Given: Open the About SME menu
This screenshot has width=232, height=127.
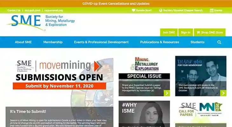Looking at the screenshot, I should pyautogui.click(x=23, y=42).
